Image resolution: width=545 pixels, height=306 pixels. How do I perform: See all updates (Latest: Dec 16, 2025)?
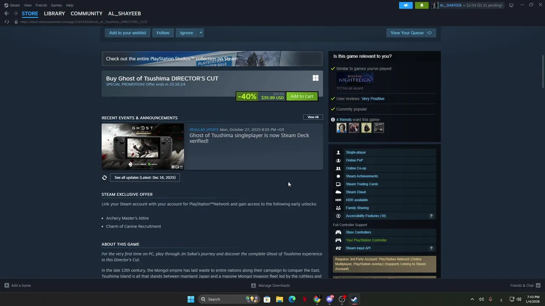(x=145, y=178)
